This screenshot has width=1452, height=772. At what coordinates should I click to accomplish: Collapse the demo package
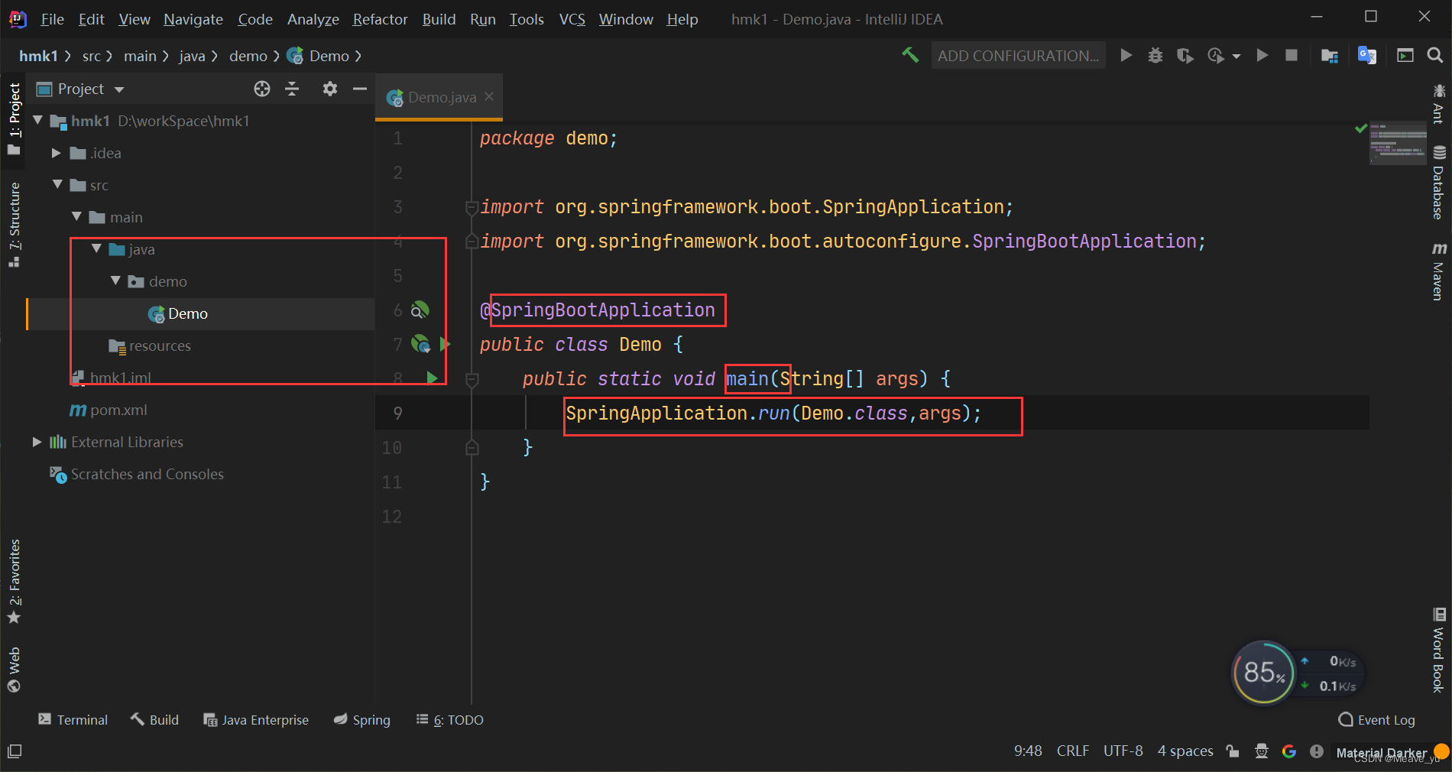point(115,281)
